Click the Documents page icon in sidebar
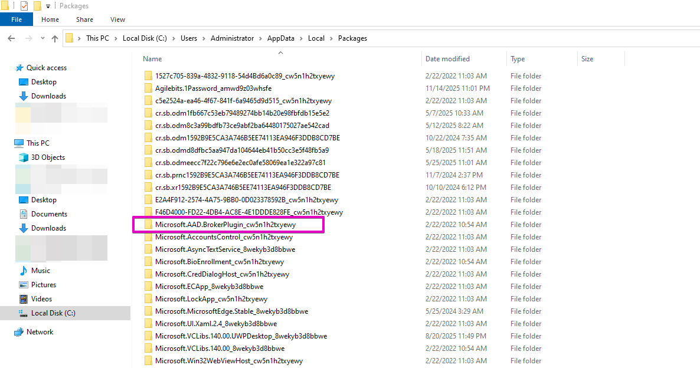Image resolution: width=700 pixels, height=368 pixels. pyautogui.click(x=23, y=214)
